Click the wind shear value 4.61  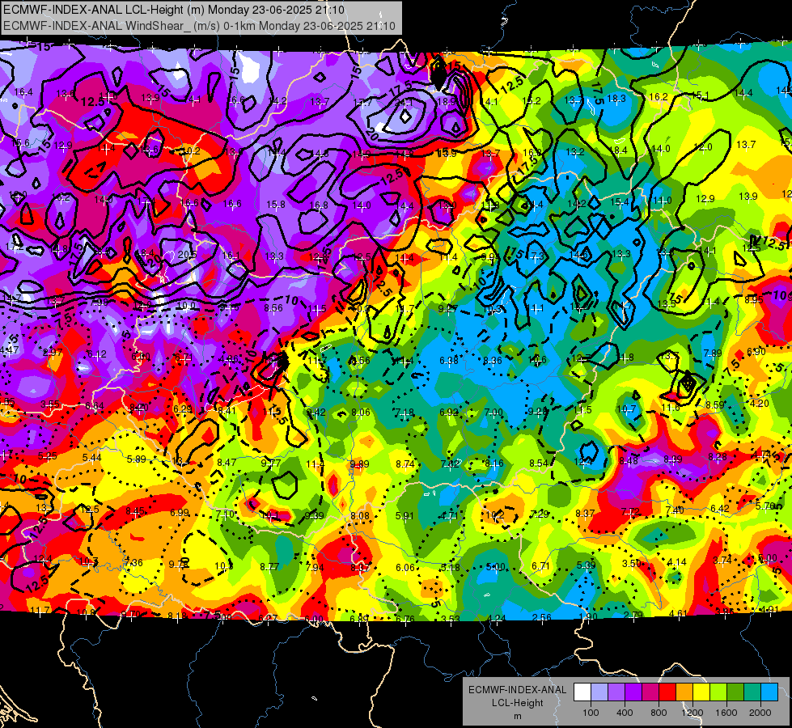(x=679, y=614)
